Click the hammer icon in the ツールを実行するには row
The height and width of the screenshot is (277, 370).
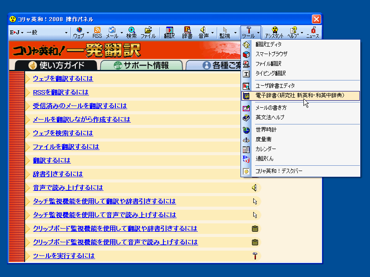[255, 256]
